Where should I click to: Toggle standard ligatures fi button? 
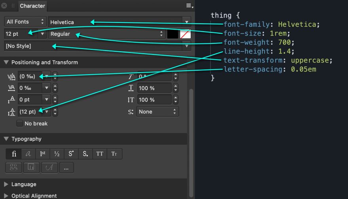tap(14, 154)
